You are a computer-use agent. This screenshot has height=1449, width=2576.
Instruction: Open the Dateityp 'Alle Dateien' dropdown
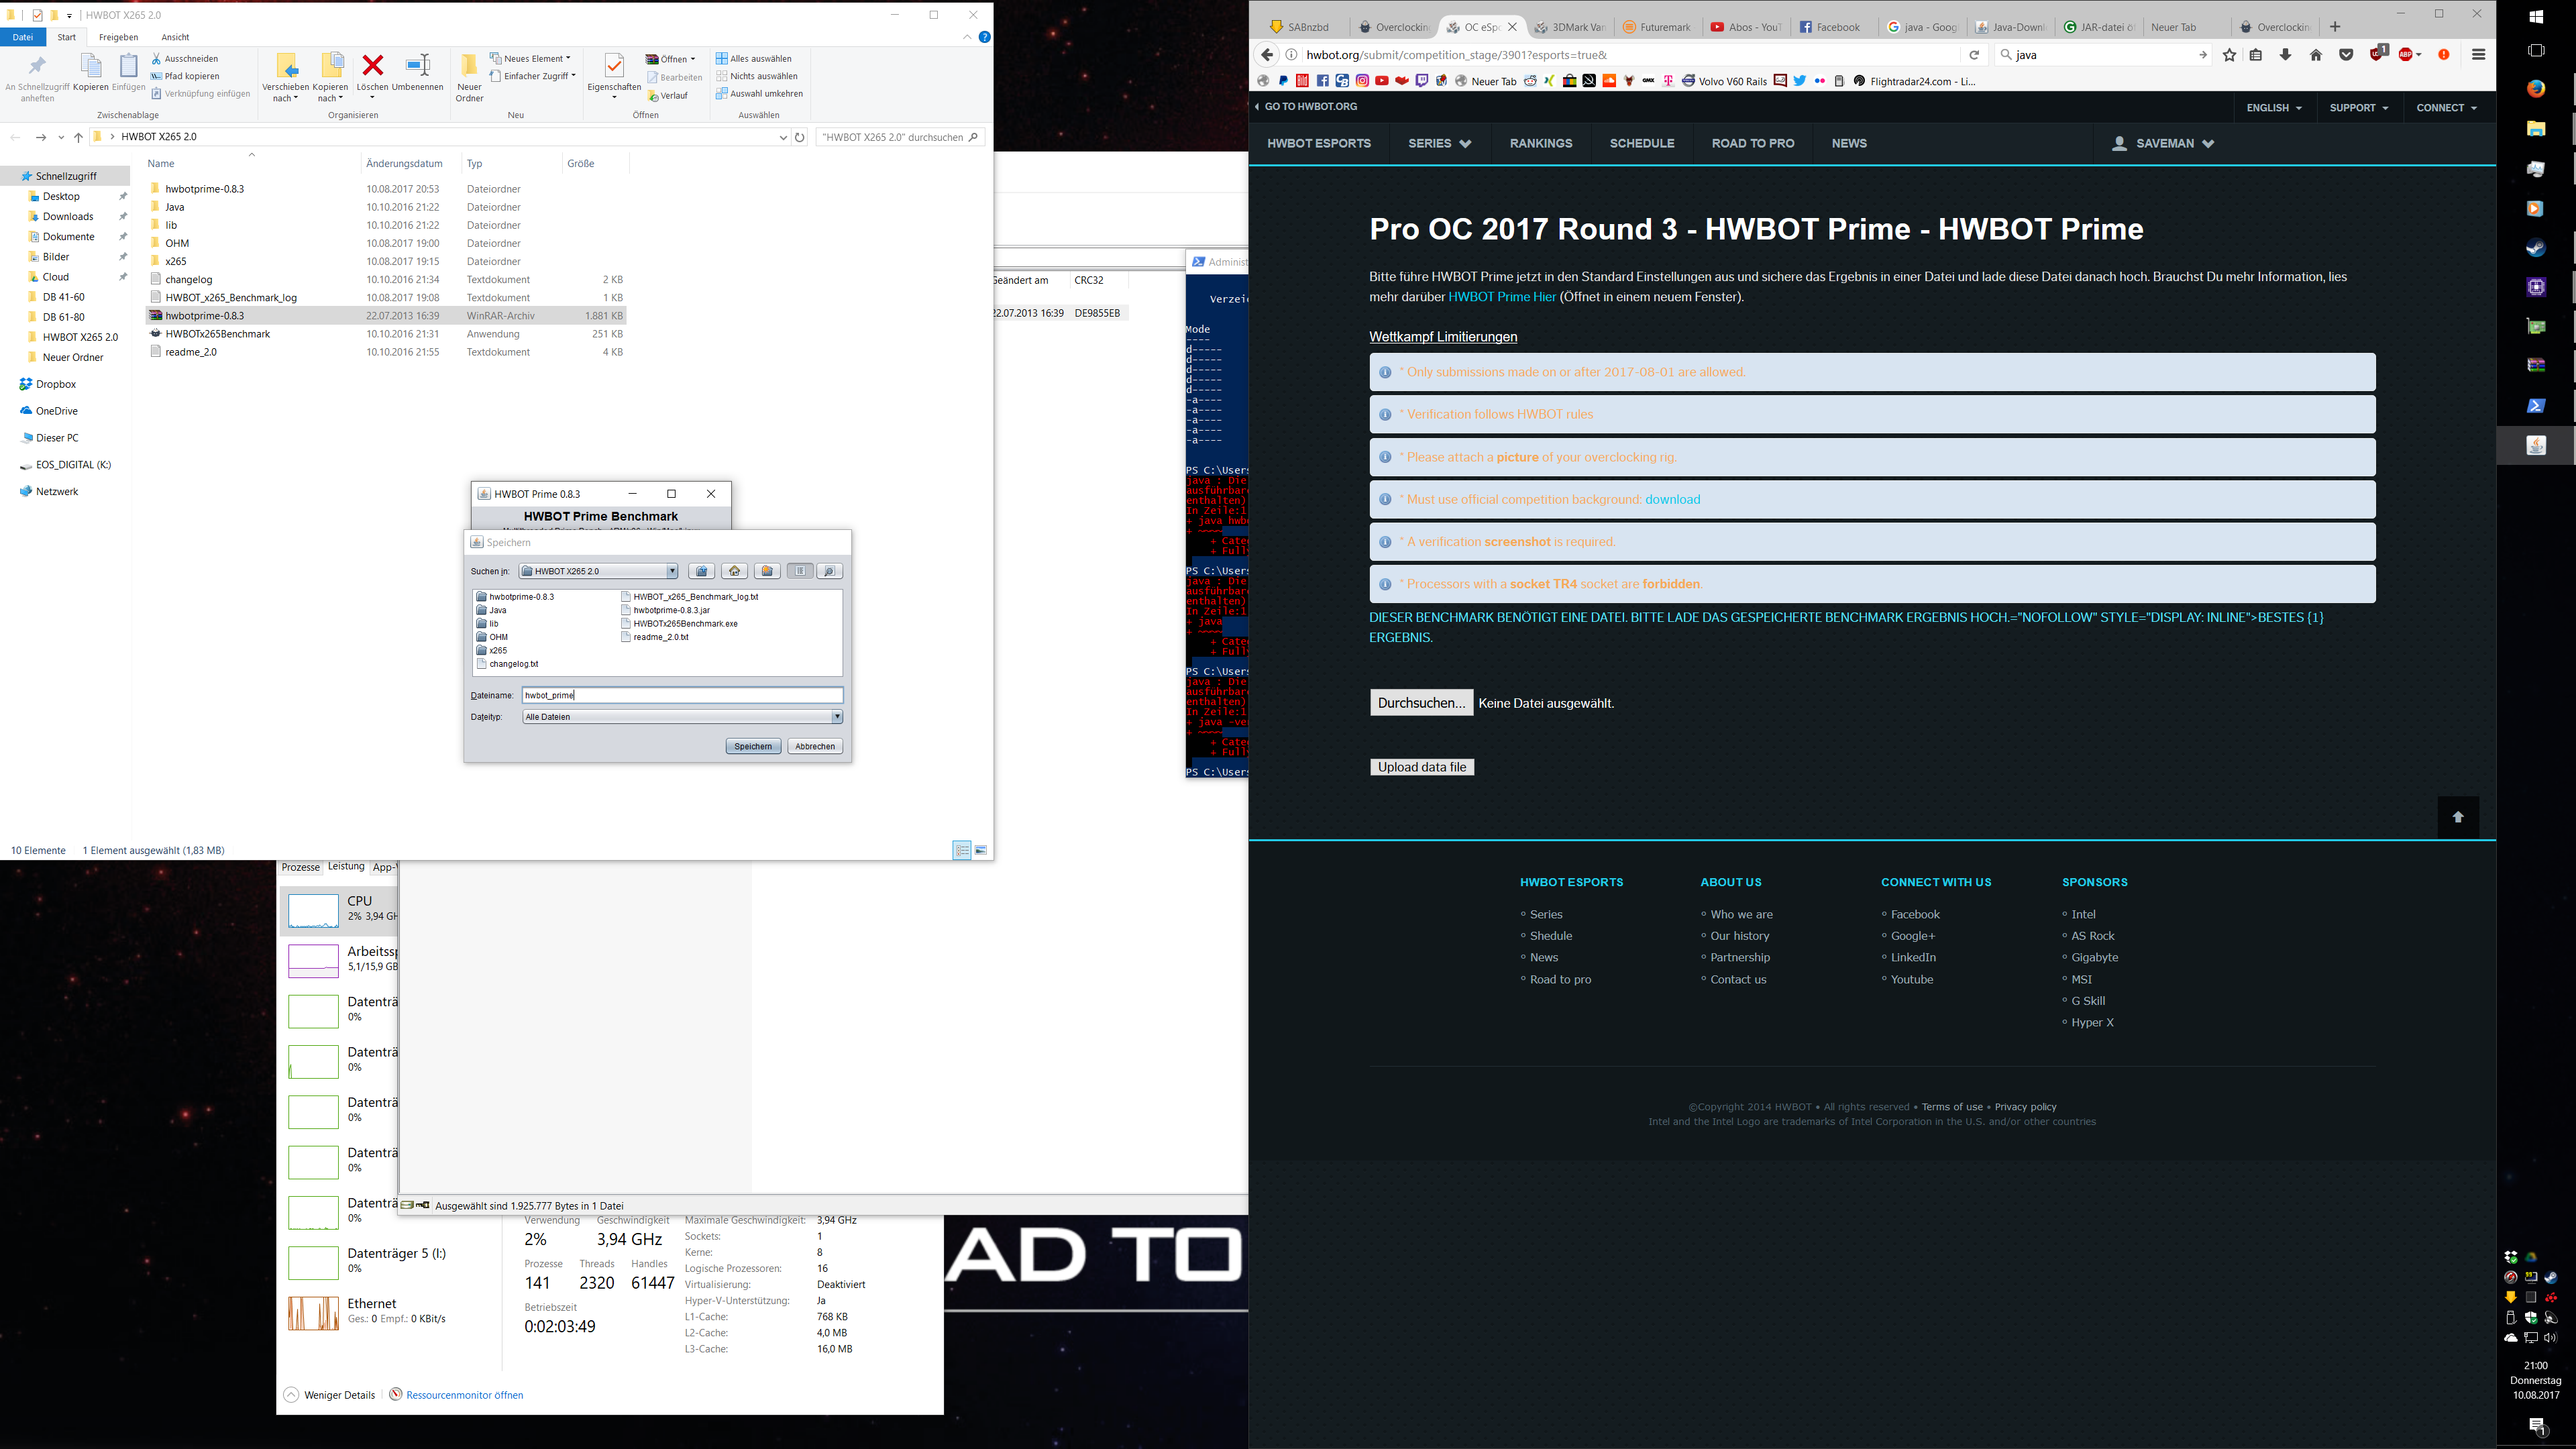[837, 717]
